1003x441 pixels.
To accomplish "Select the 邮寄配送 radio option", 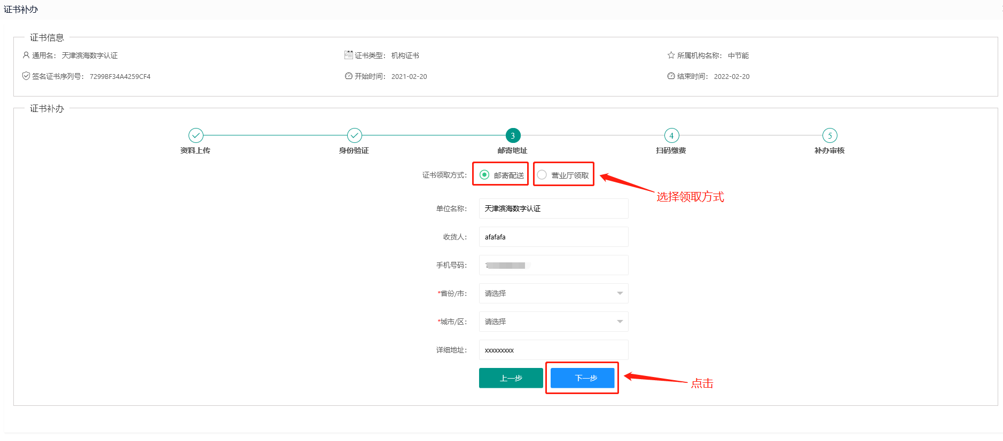I will tap(484, 175).
